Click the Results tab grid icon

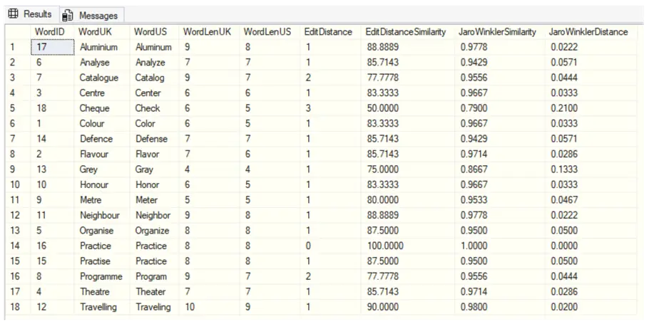(x=13, y=14)
